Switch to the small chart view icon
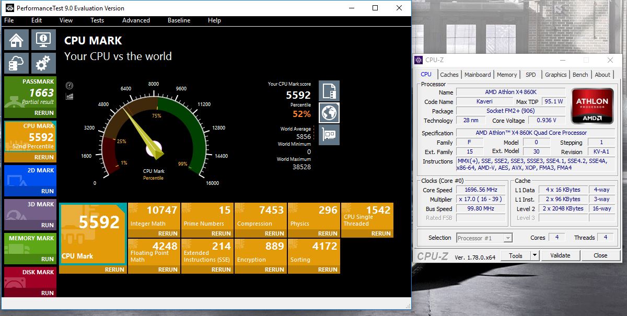This screenshot has width=627, height=316. tap(69, 96)
